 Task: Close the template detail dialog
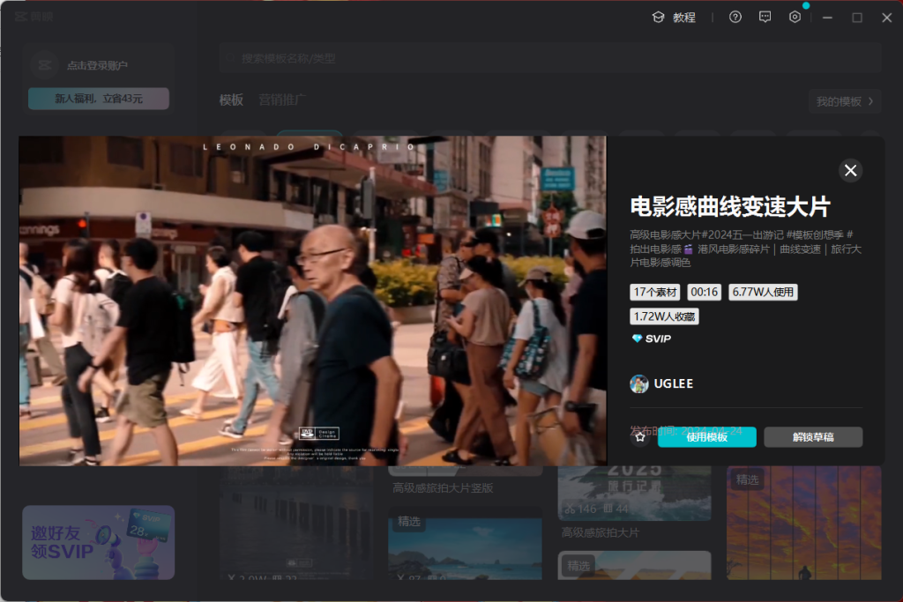coord(850,170)
